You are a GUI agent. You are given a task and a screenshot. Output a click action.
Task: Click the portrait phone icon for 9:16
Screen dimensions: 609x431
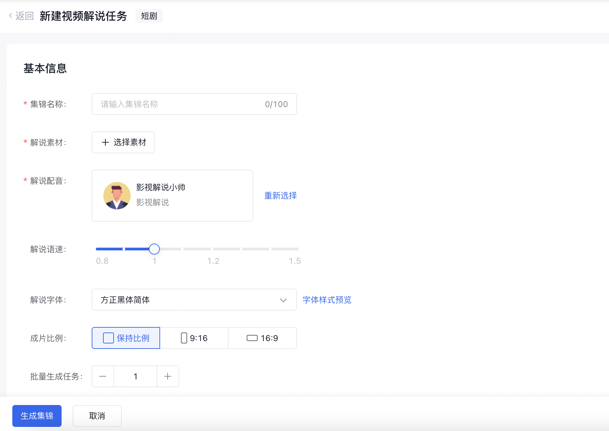184,338
